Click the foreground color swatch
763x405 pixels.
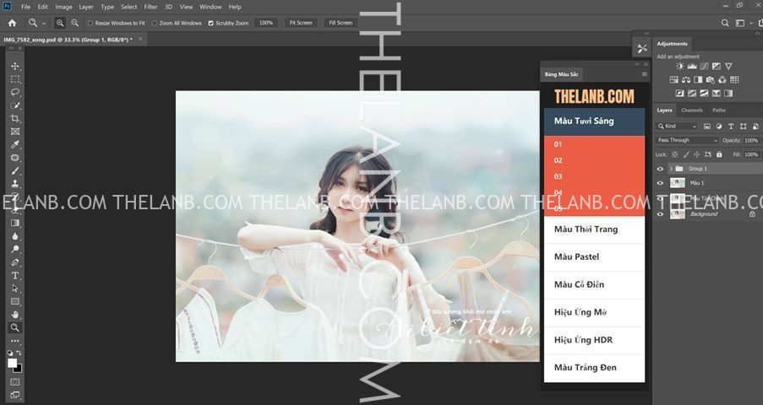pos(13,362)
